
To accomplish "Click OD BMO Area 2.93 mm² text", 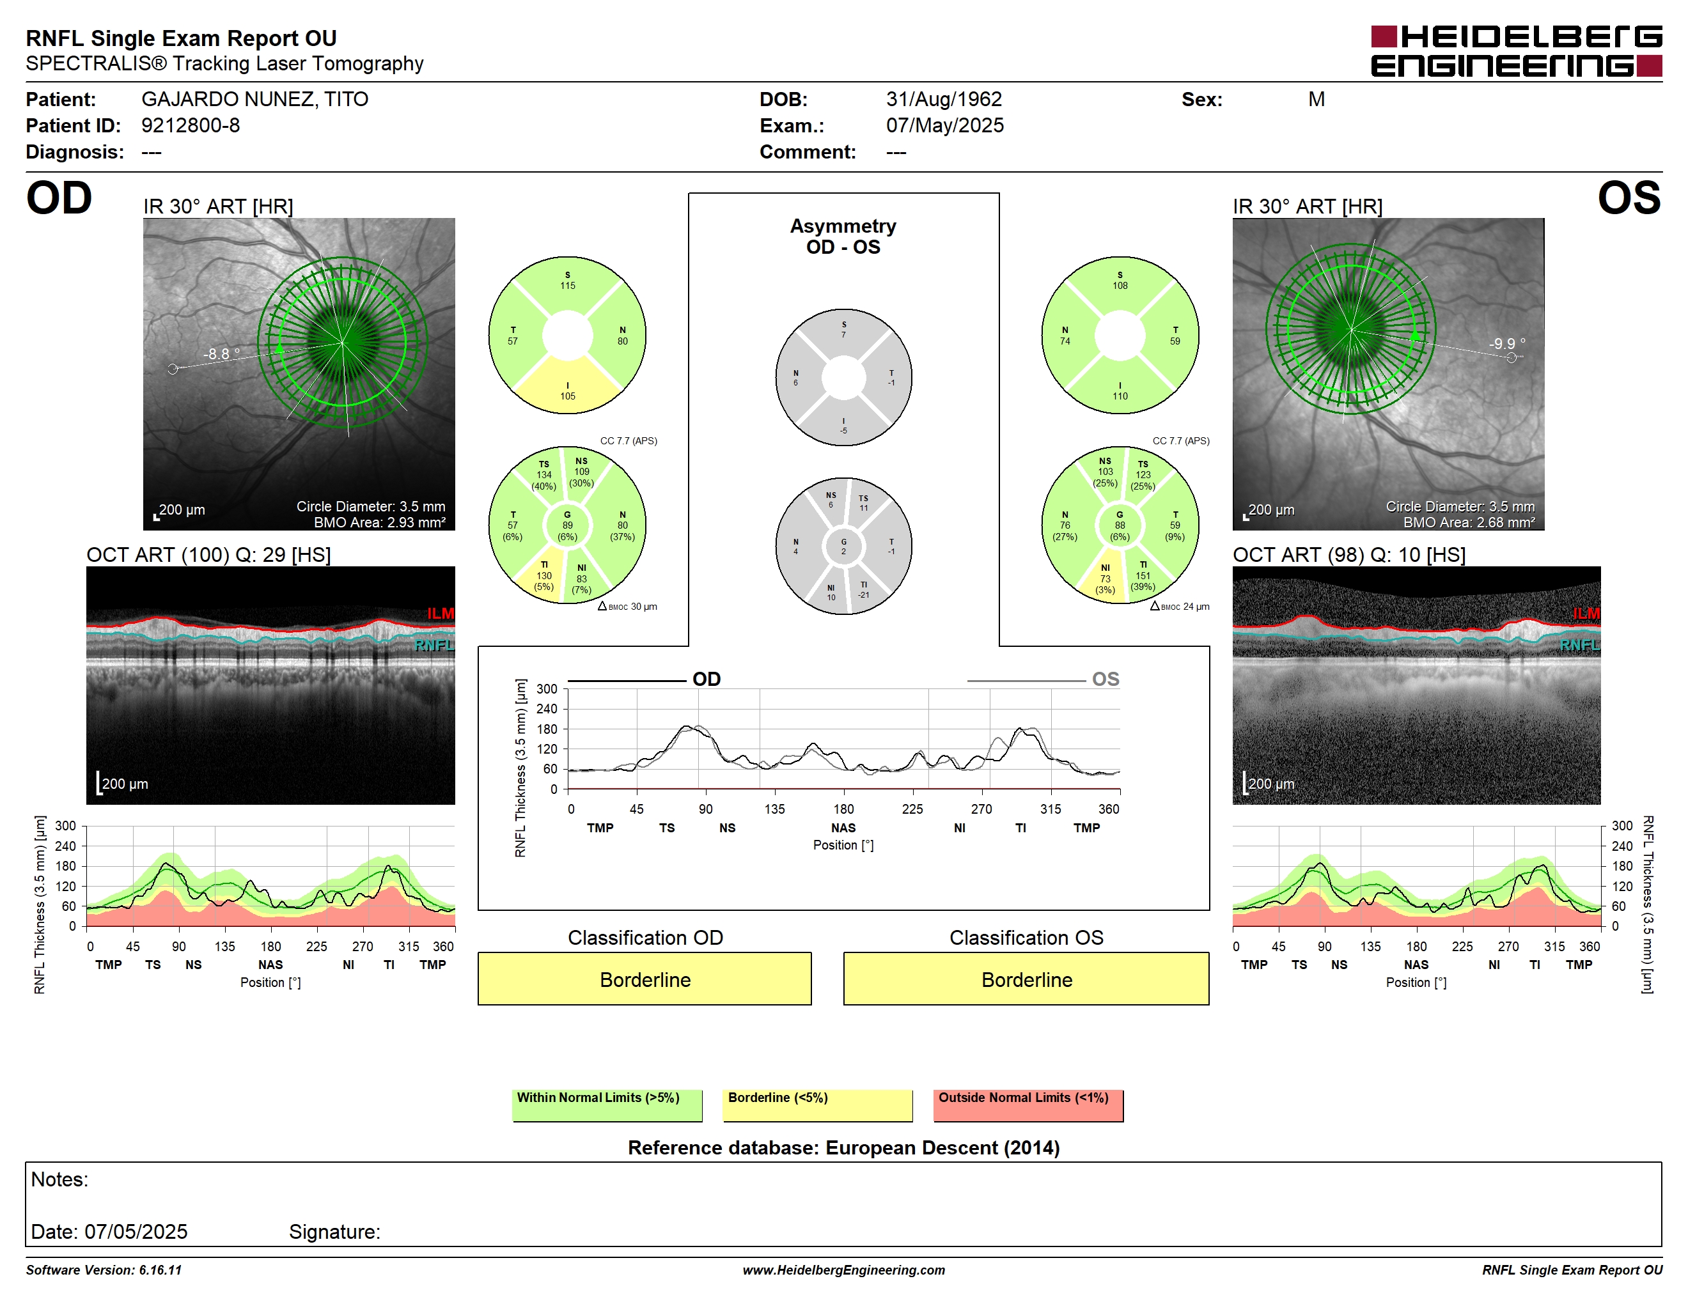I will (380, 522).
